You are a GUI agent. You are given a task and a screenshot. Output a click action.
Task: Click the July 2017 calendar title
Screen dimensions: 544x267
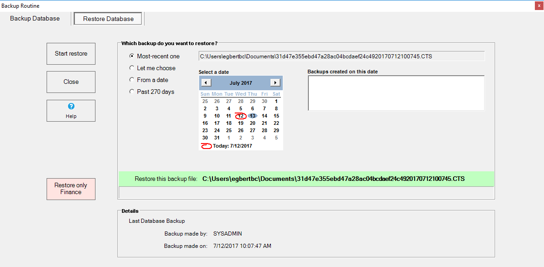[x=241, y=83]
